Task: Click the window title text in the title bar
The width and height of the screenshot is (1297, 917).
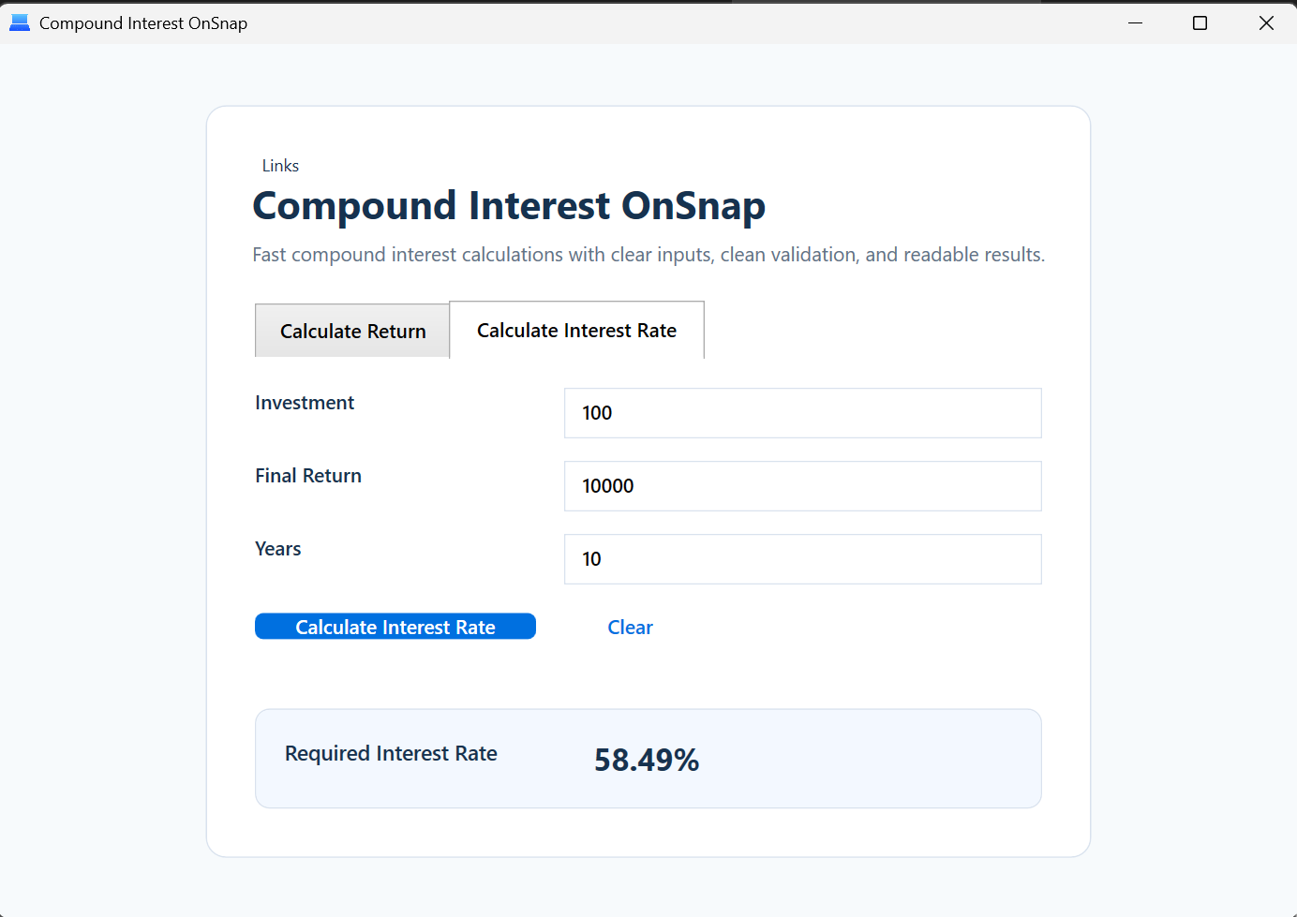Action: click(143, 23)
